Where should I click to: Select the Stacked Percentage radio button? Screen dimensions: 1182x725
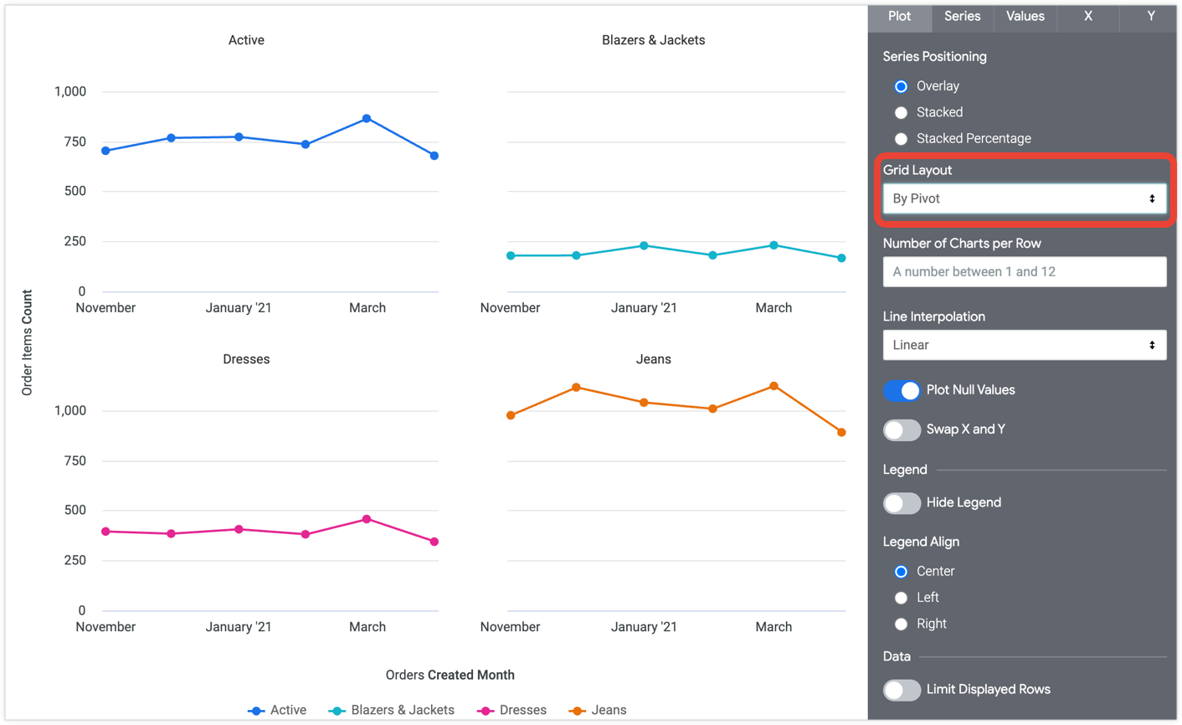pyautogui.click(x=901, y=139)
